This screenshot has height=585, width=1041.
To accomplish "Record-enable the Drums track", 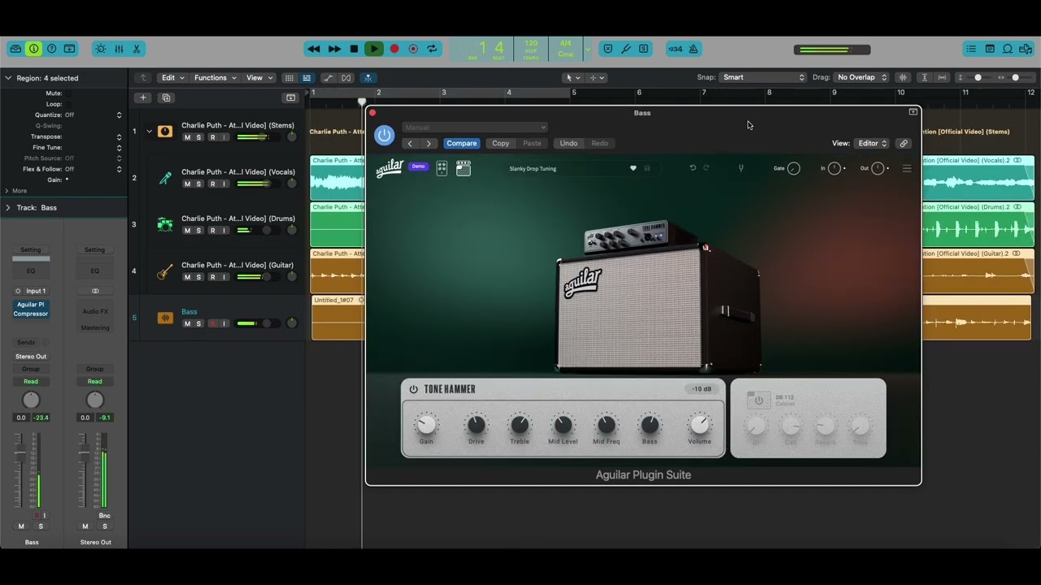I will (x=213, y=231).
